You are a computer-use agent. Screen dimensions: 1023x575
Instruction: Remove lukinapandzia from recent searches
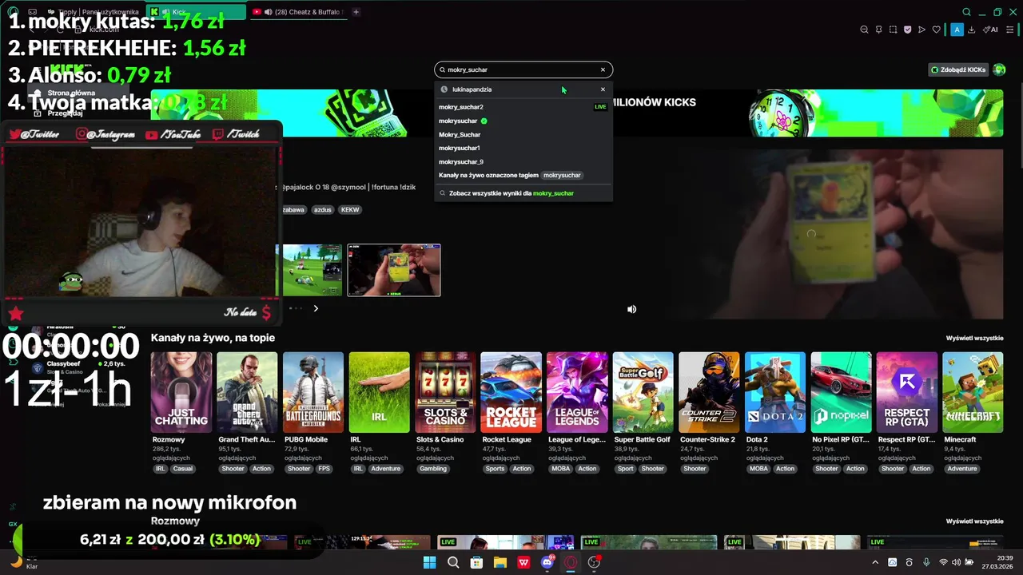pos(603,89)
